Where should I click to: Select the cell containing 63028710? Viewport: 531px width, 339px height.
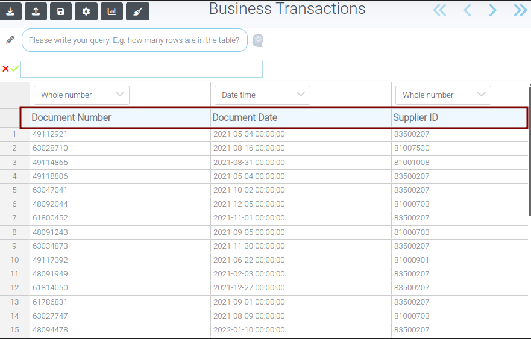coord(50,148)
